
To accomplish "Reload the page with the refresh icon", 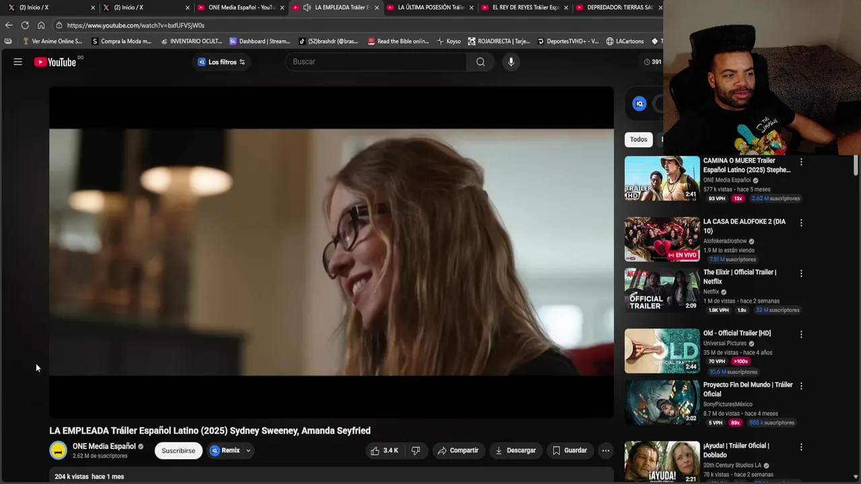I will 25,26.
